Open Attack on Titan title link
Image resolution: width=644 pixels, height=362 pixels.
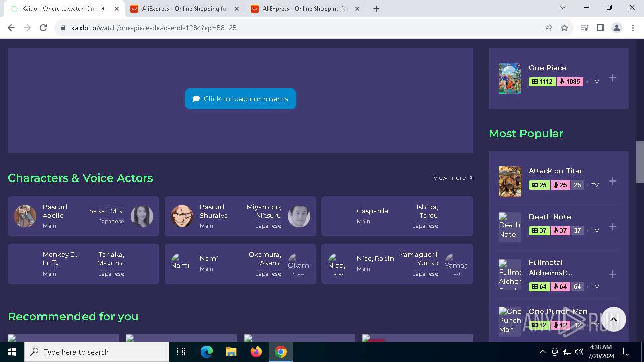click(556, 171)
